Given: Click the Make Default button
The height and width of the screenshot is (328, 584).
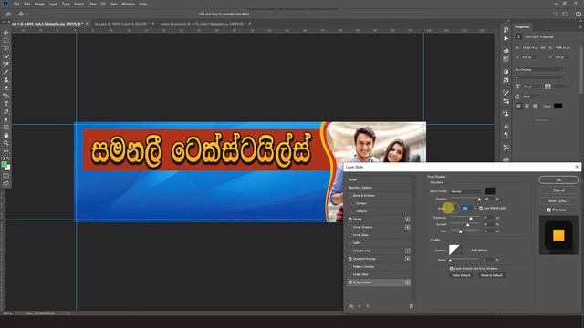Looking at the screenshot, I should pos(461,275).
